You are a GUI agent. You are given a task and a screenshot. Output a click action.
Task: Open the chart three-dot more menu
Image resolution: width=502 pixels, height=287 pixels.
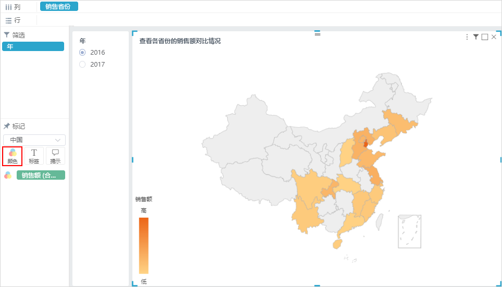click(x=467, y=37)
